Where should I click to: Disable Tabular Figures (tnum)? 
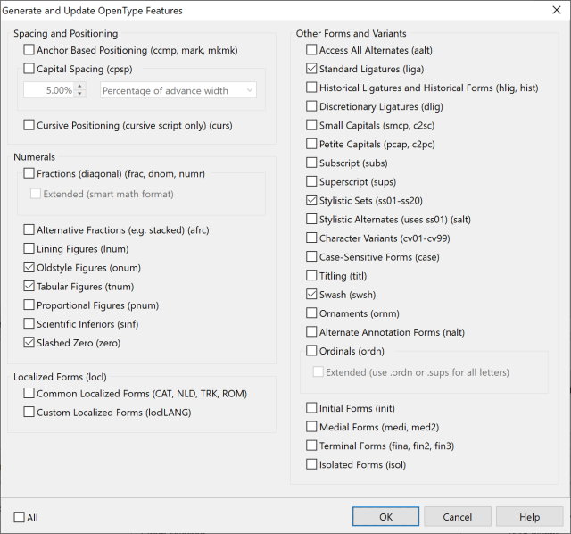29,287
